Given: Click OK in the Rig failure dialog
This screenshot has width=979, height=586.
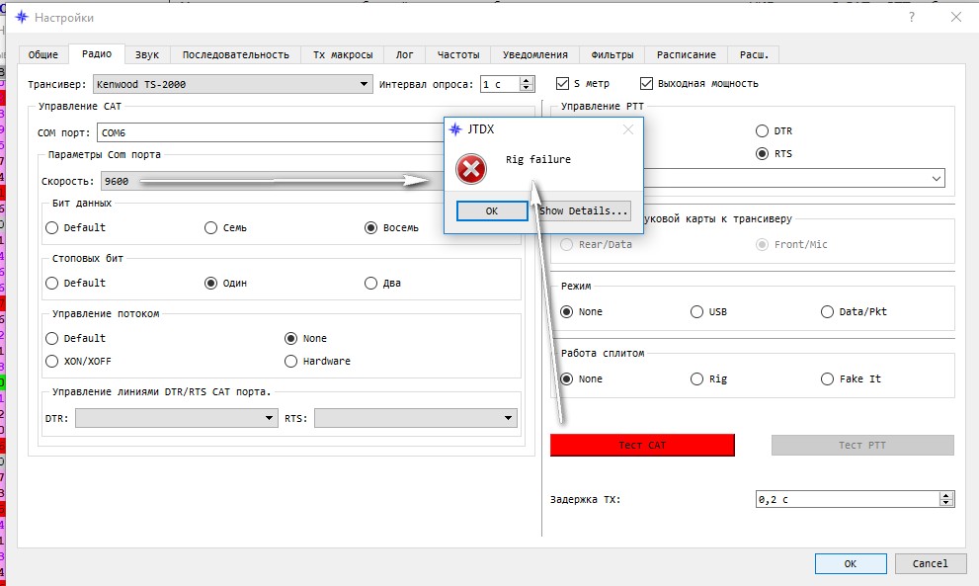Looking at the screenshot, I should tap(491, 210).
